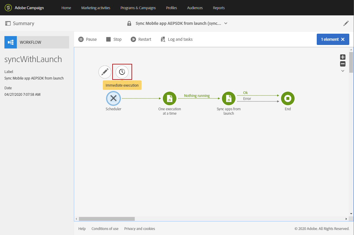
Task: Click the Immediate execution tooltip
Action: (122, 85)
